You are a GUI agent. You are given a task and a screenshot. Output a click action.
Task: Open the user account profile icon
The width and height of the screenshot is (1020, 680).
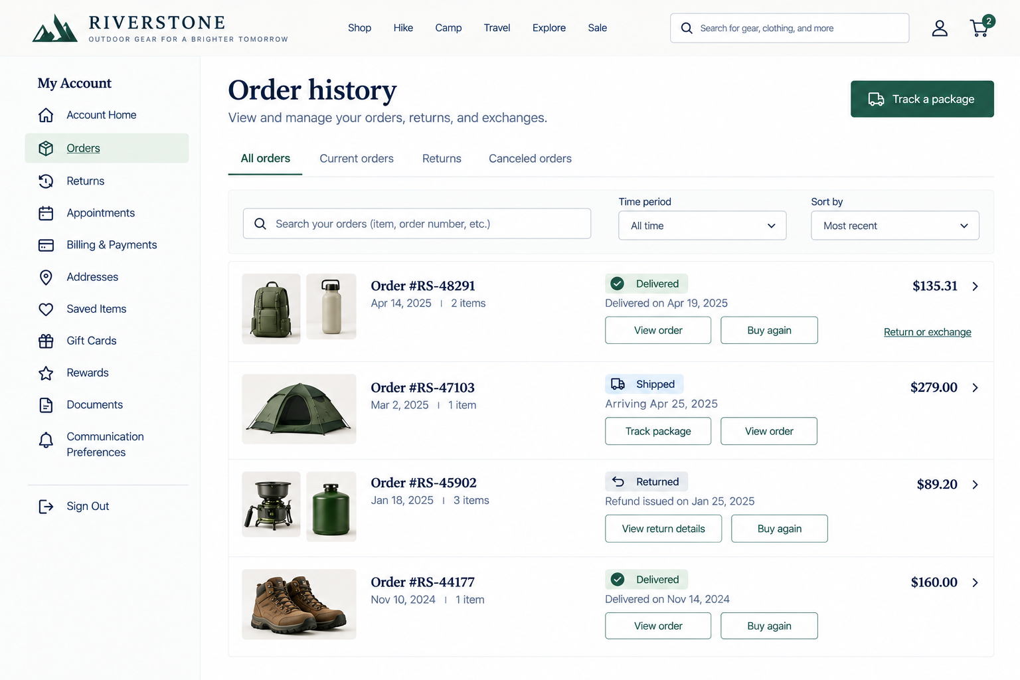[x=940, y=28]
